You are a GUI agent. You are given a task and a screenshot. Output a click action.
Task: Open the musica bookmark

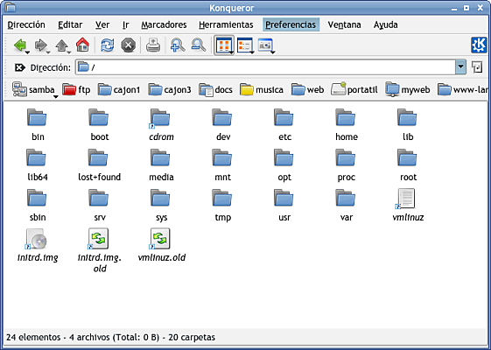[262, 90]
